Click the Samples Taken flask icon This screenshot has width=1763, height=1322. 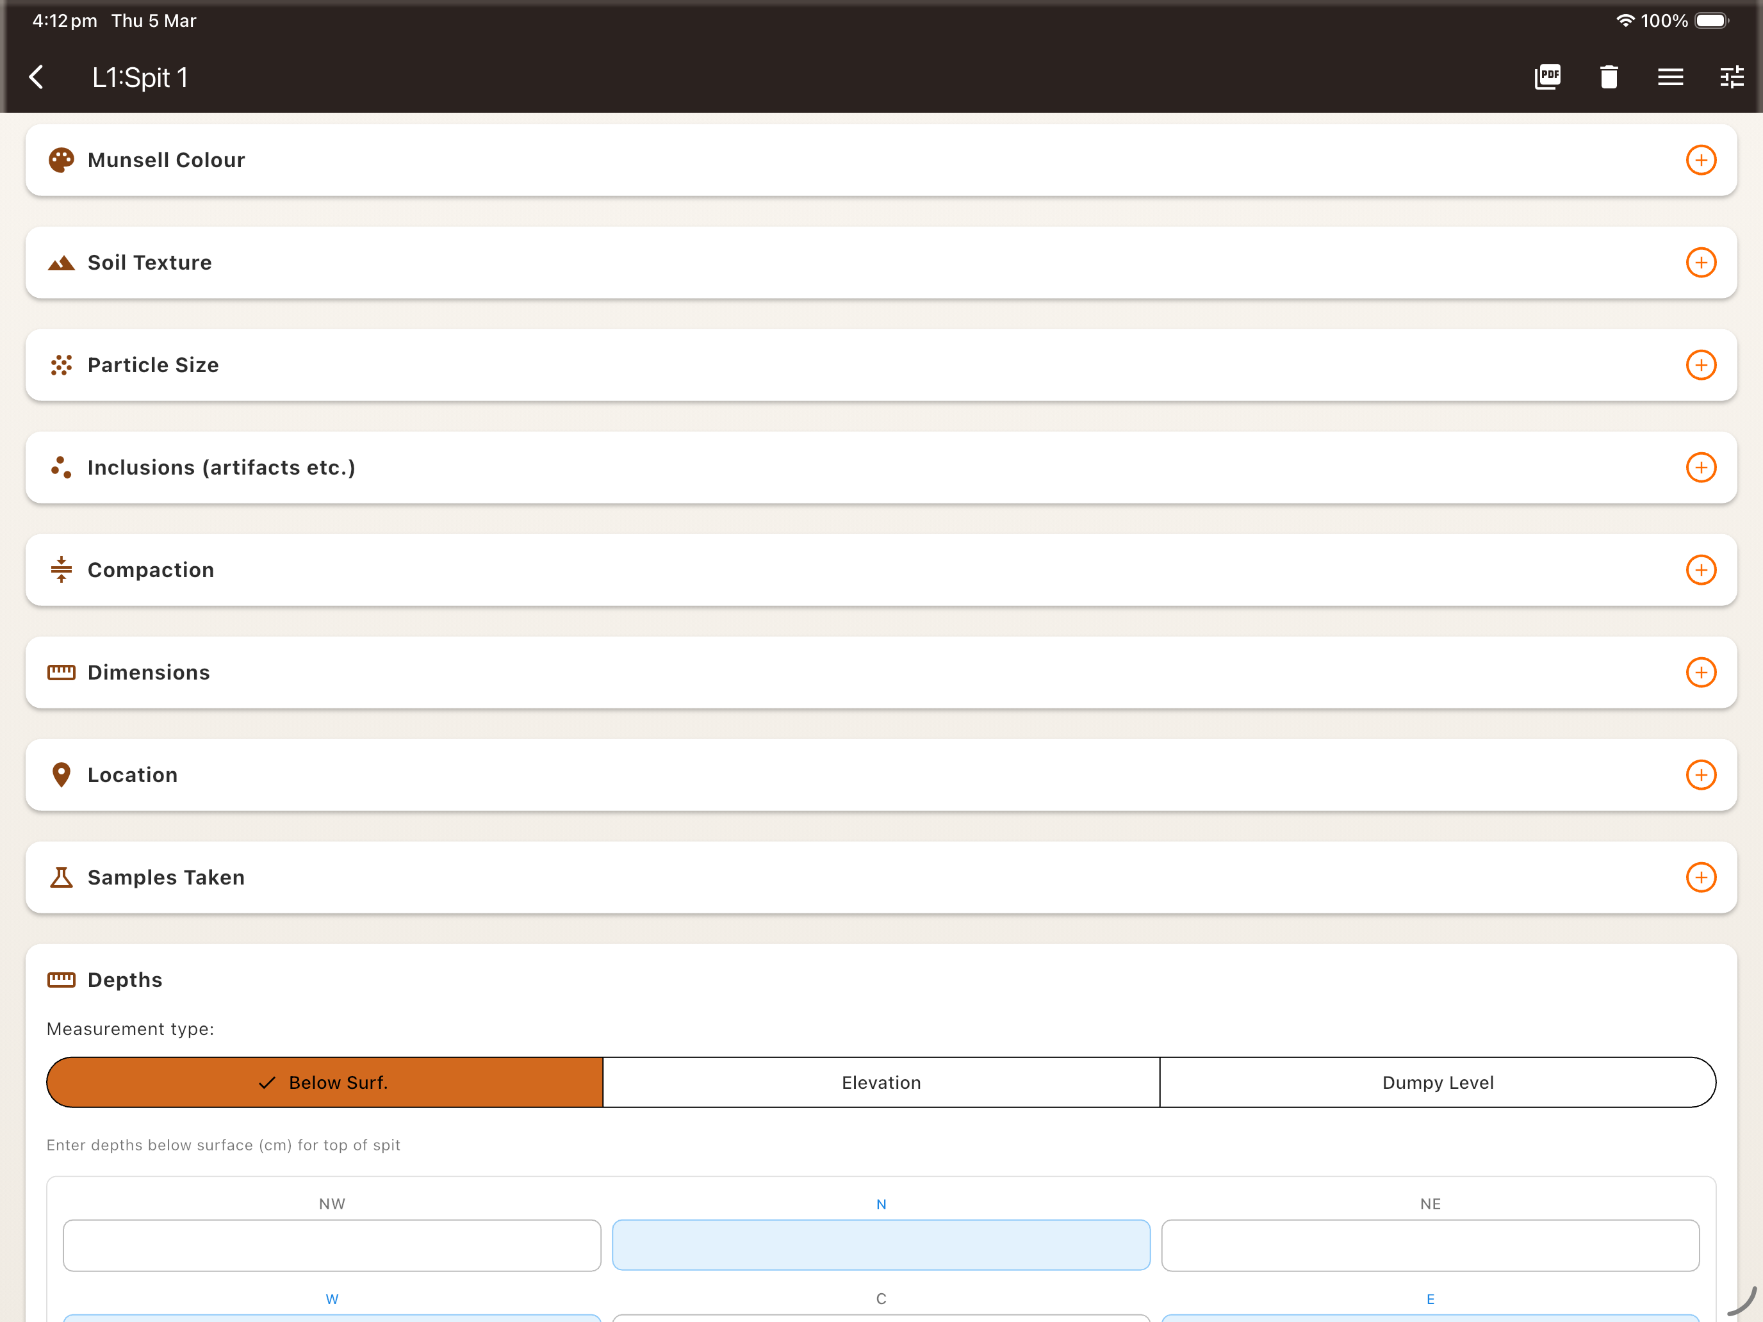[x=61, y=877]
